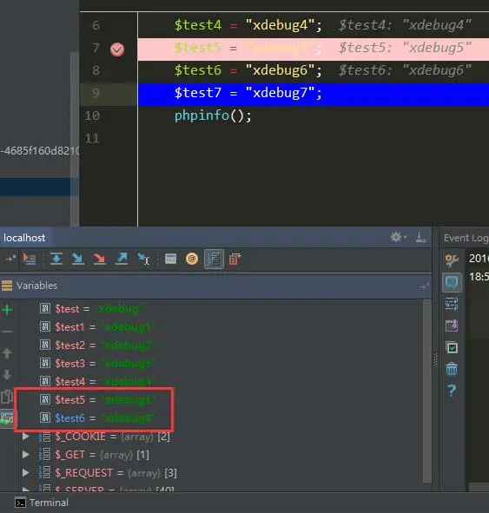Click the pin icon left of debugger toolbar
Screen dimensions: 489x513
coord(10,259)
